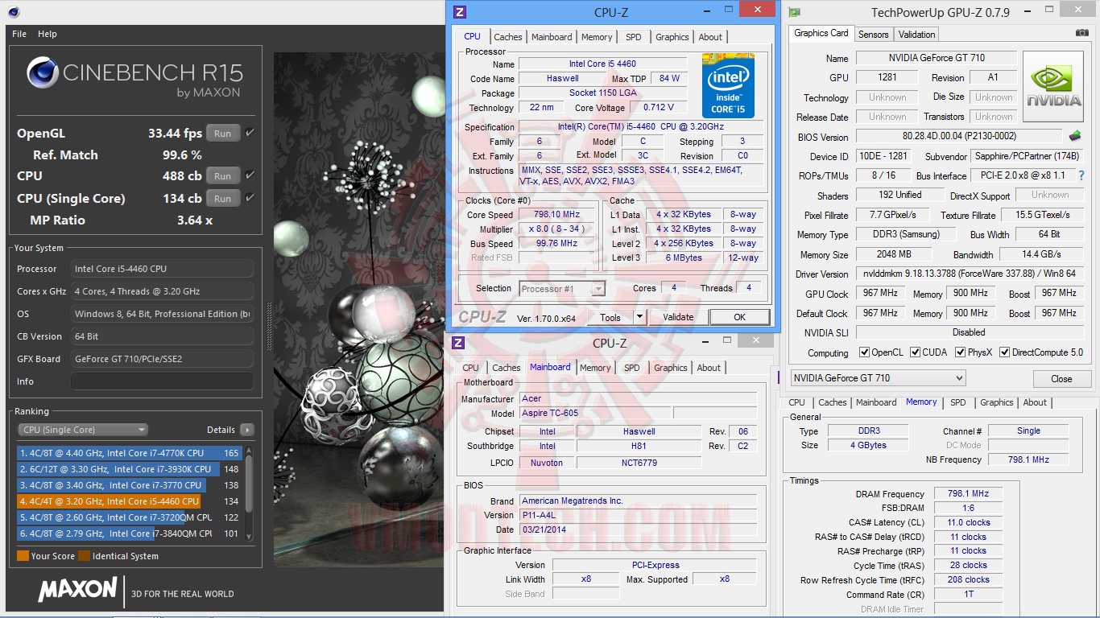Uncheck the OpenGL test checkmark
This screenshot has width=1100, height=618.
coord(250,133)
